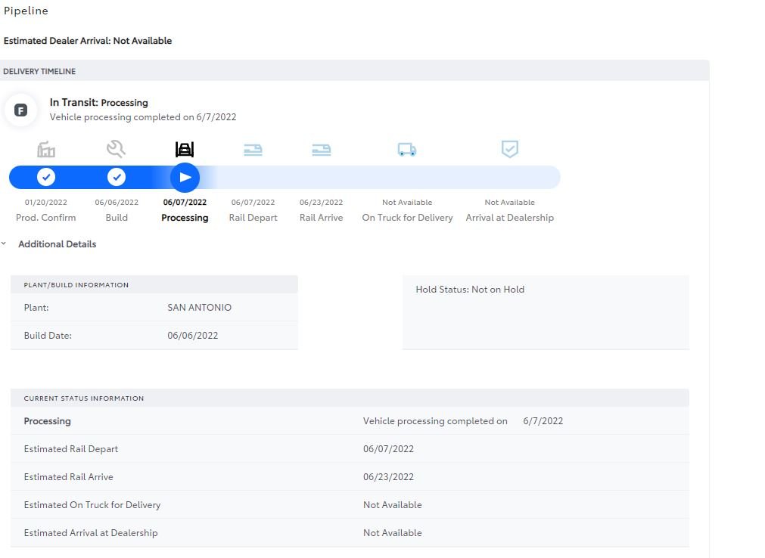The image size is (765, 558).
Task: Click the Rail Arrive train icon
Action: click(x=321, y=150)
